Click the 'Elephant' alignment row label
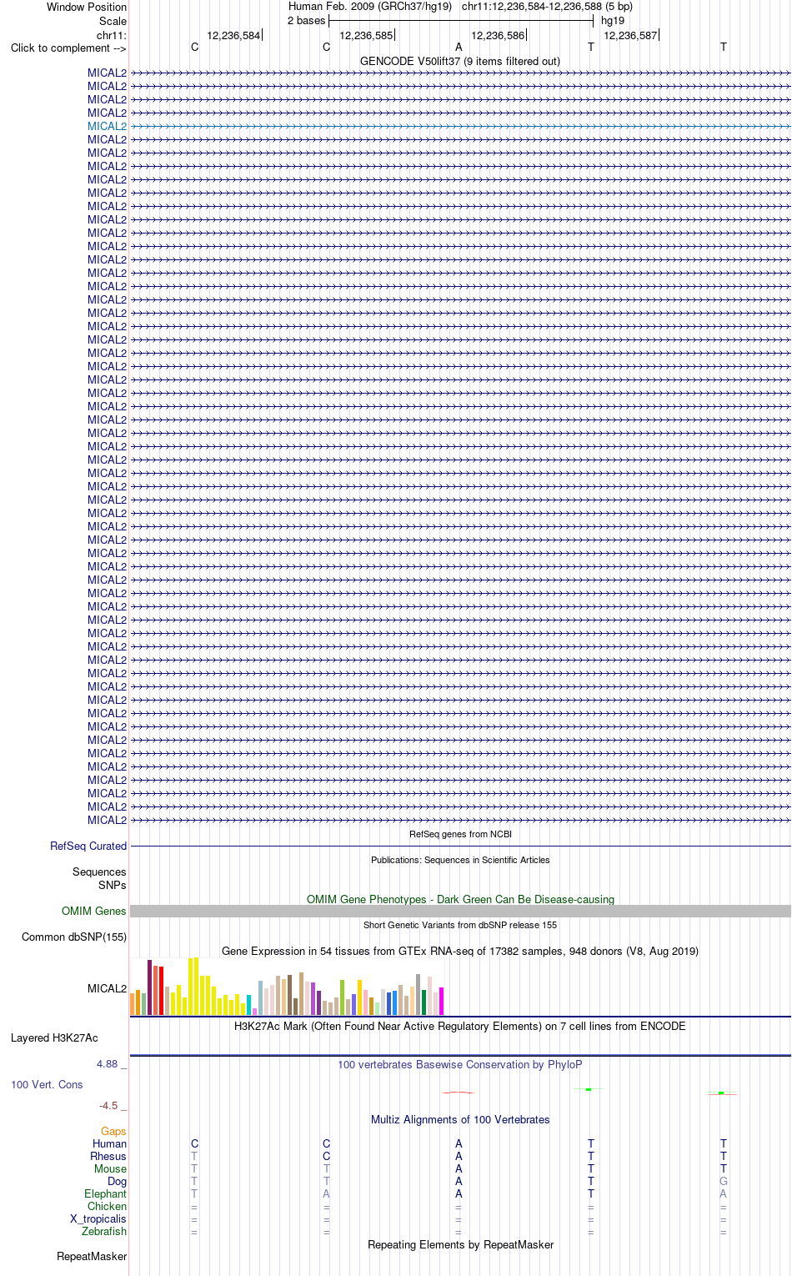792x1276 pixels. (x=106, y=1194)
